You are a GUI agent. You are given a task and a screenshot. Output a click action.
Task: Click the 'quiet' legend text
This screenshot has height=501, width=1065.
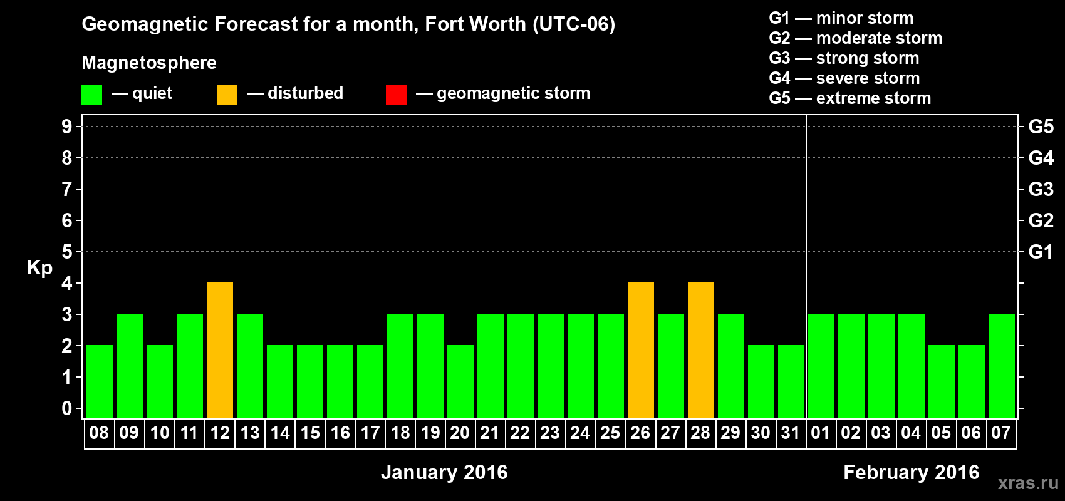[x=152, y=94]
